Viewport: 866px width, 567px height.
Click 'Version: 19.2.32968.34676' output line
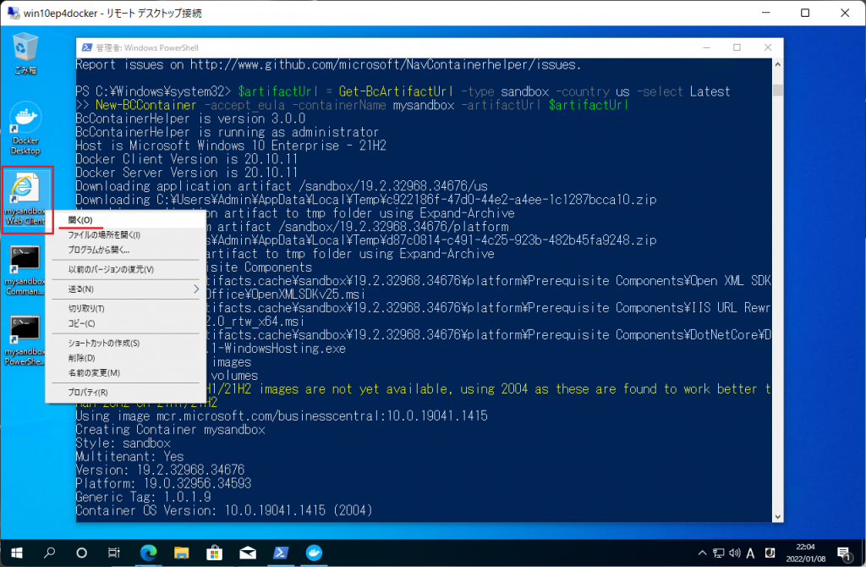coord(160,470)
